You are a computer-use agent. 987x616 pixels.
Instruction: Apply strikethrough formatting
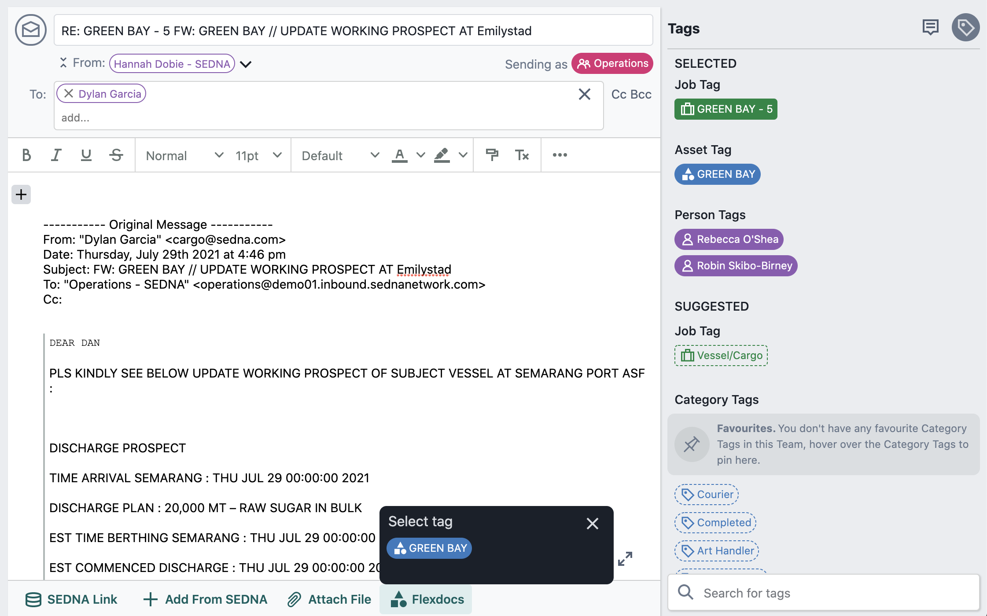[x=116, y=155]
